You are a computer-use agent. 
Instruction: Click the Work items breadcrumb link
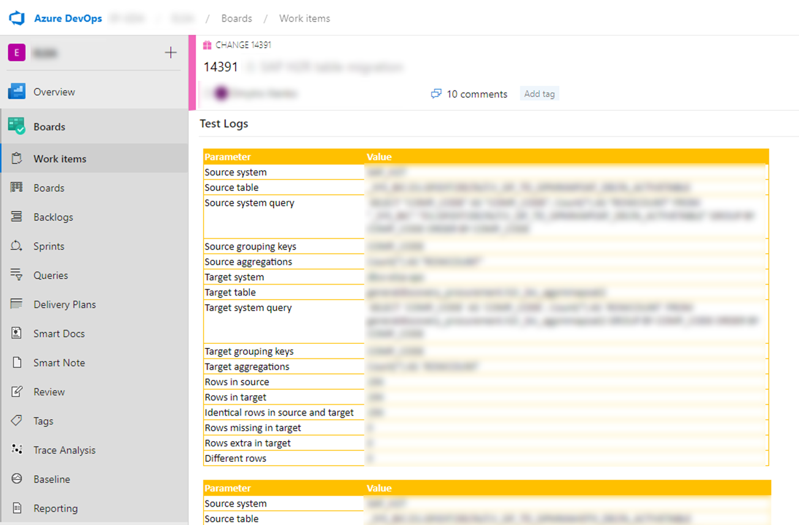[305, 18]
